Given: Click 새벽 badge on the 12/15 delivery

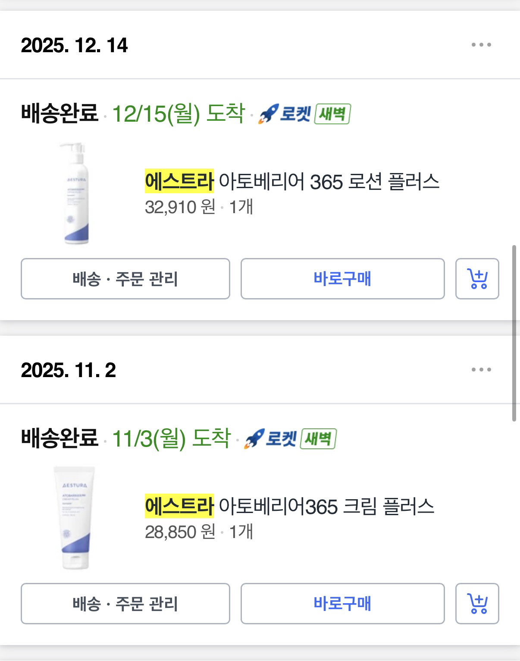Looking at the screenshot, I should click(332, 114).
